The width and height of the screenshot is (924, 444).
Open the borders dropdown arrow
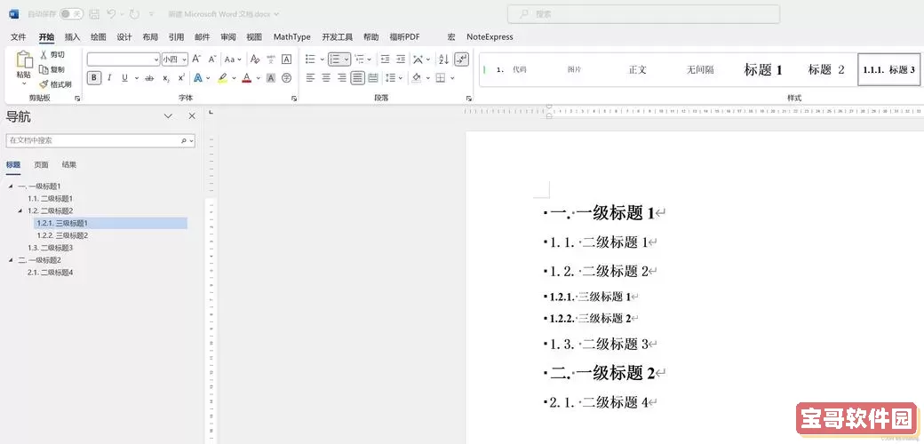452,78
